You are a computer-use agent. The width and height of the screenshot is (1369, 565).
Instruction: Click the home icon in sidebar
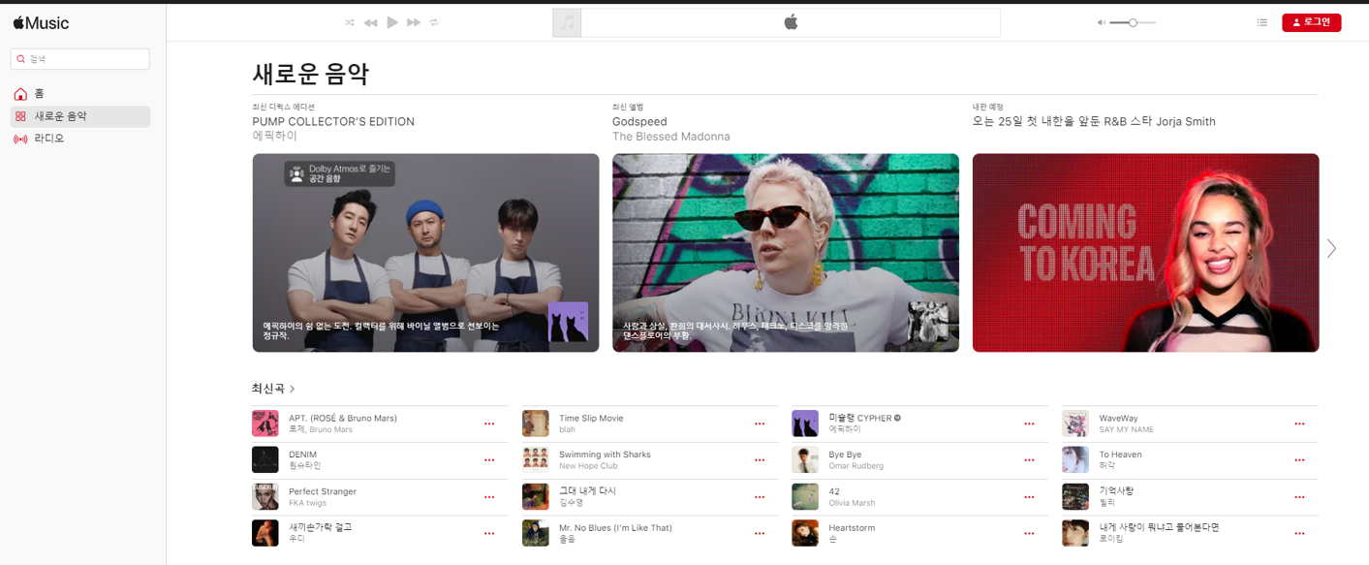point(20,94)
